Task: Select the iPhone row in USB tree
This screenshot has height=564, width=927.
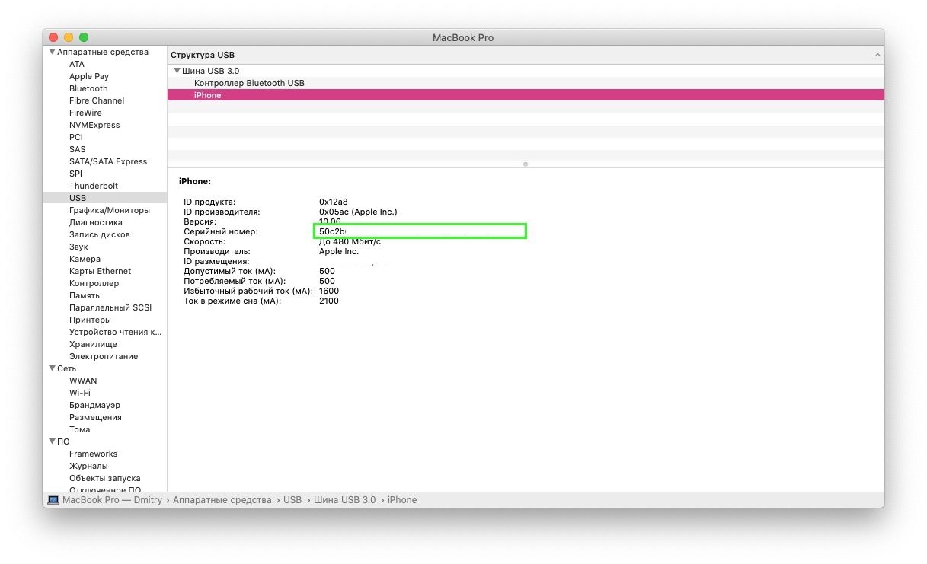Action: pyautogui.click(x=526, y=95)
